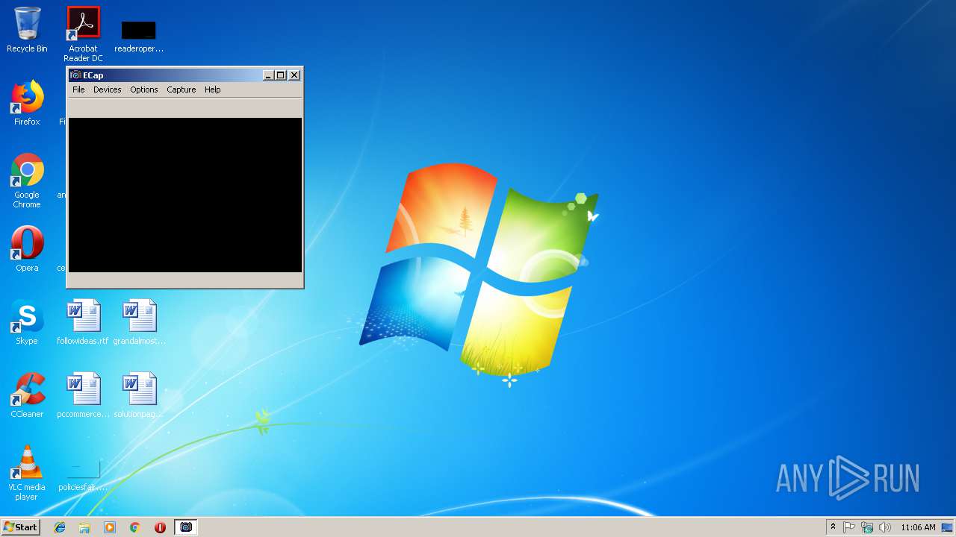
Task: Click the Show desktop button in the tray
Action: click(x=948, y=527)
